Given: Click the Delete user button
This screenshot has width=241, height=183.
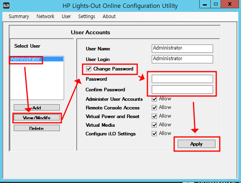Looking at the screenshot, I should (37, 128).
